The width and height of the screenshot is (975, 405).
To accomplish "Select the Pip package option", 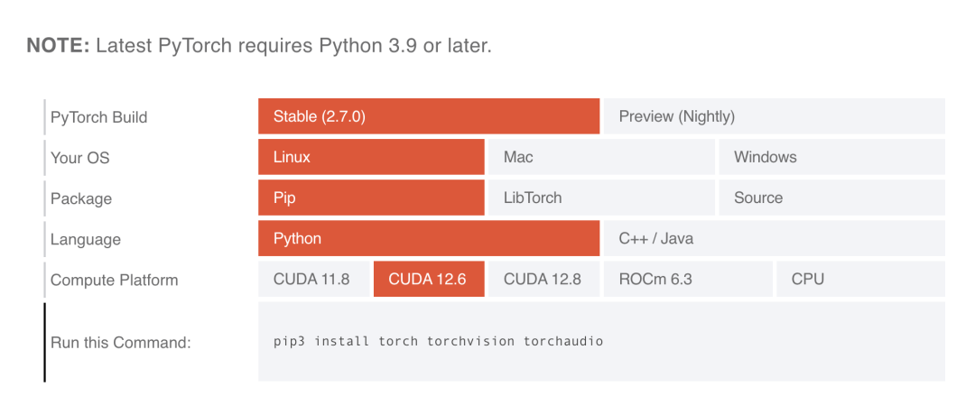I will pos(371,198).
